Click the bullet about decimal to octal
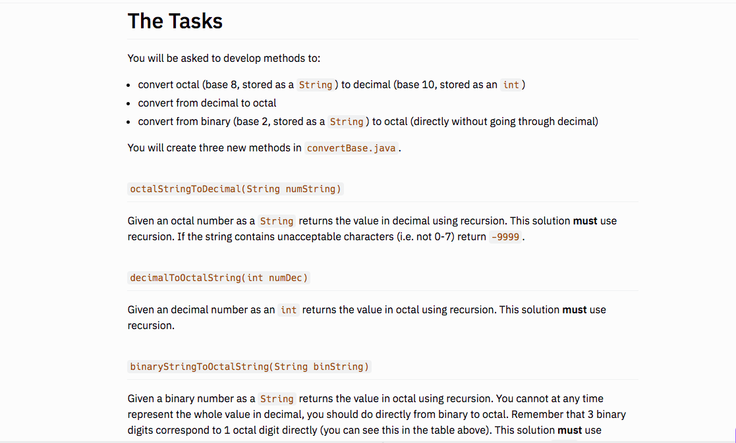This screenshot has height=443, width=736. click(208, 103)
